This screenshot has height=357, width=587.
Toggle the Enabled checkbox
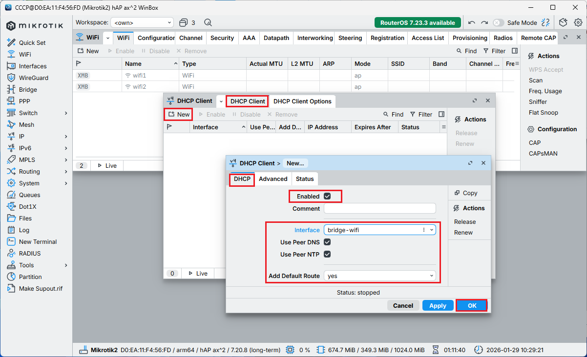point(327,196)
